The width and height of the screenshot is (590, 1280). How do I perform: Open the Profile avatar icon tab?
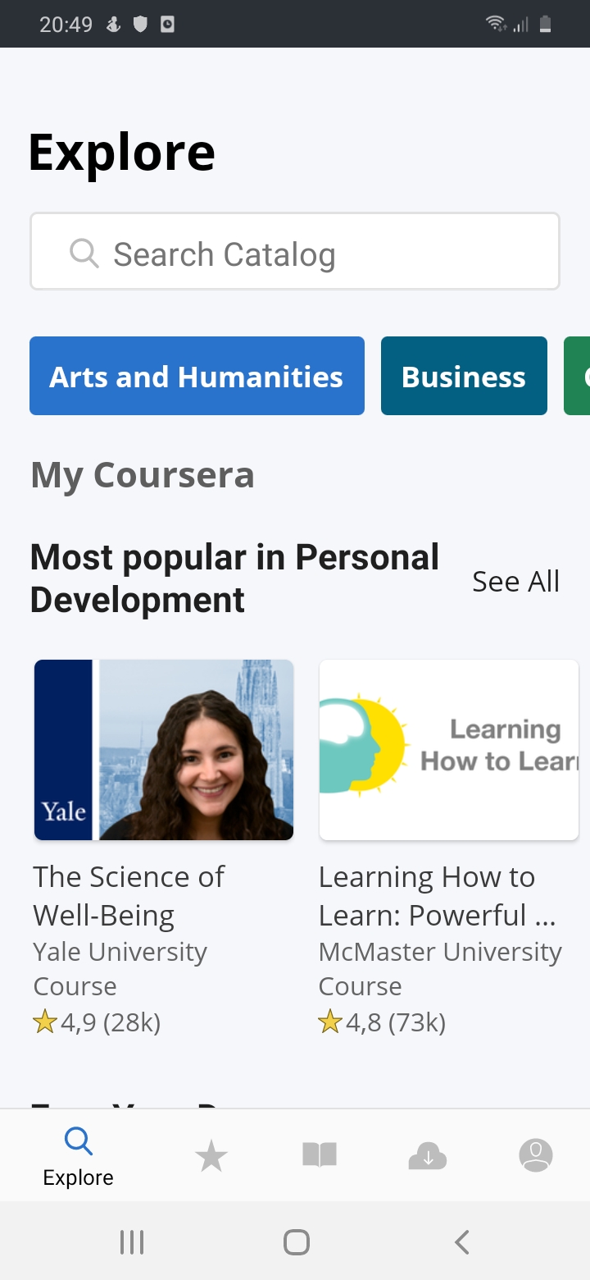tap(536, 1155)
